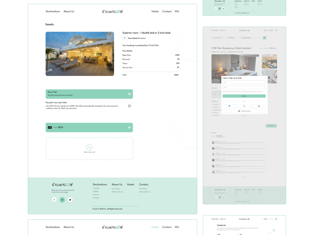This screenshot has width=313, height=235.
Task: Click the villa terrace photo on Details page
Action: [x=80, y=54]
